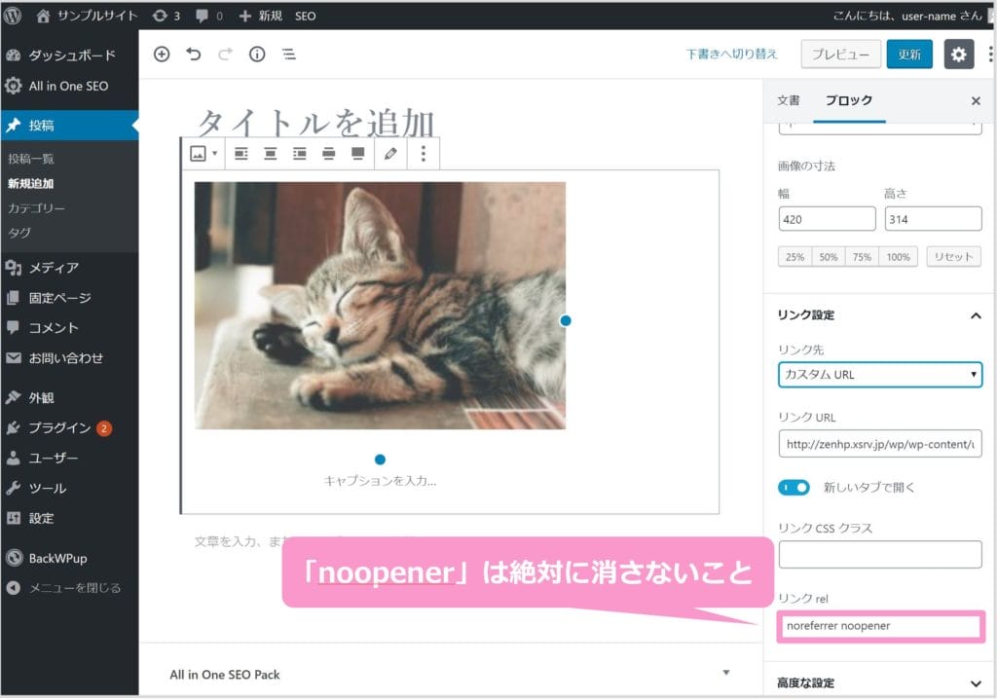Open the リンク先 dropdown
This screenshot has width=997, height=700.
880,375
